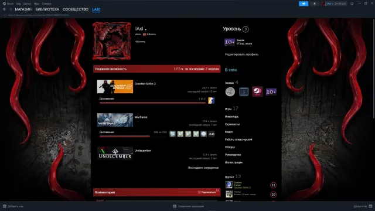Show more Warframe achievements via +141
The image size is (375, 211).
[x=212, y=134]
